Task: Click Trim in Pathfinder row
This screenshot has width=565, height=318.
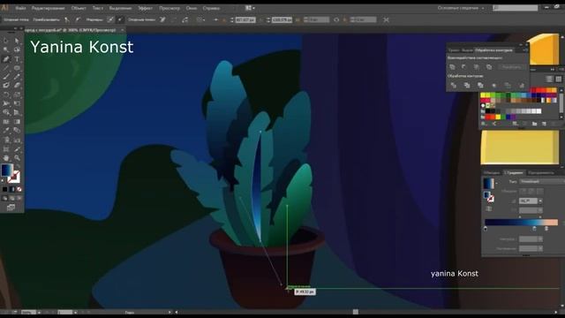Action: [467, 86]
